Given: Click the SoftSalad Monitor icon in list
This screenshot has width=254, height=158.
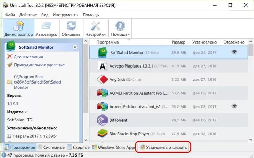Looking at the screenshot, I should (x=103, y=52).
